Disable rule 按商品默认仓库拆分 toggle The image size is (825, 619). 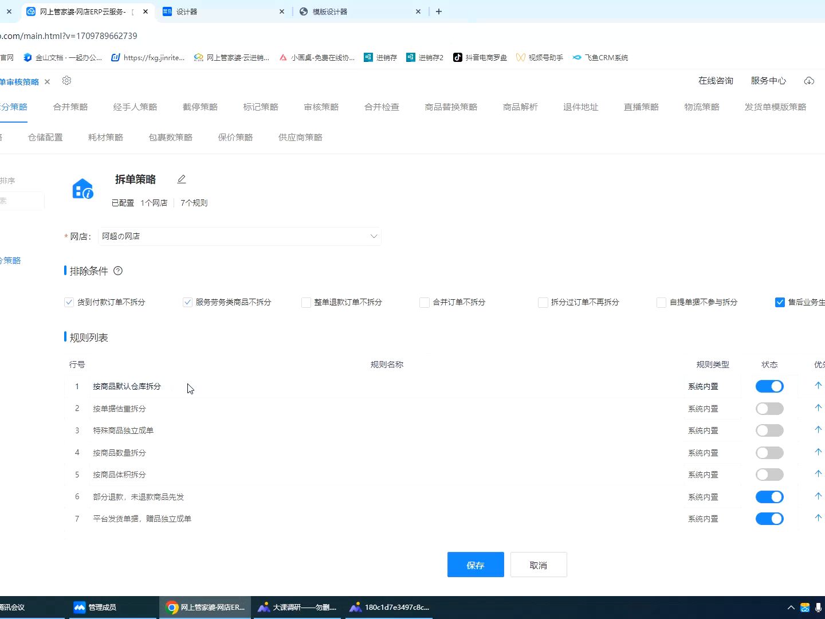(769, 386)
